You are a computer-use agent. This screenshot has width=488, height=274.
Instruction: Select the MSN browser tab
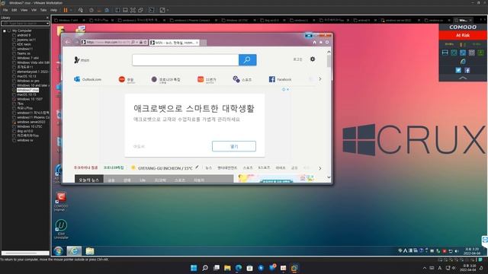(174, 43)
